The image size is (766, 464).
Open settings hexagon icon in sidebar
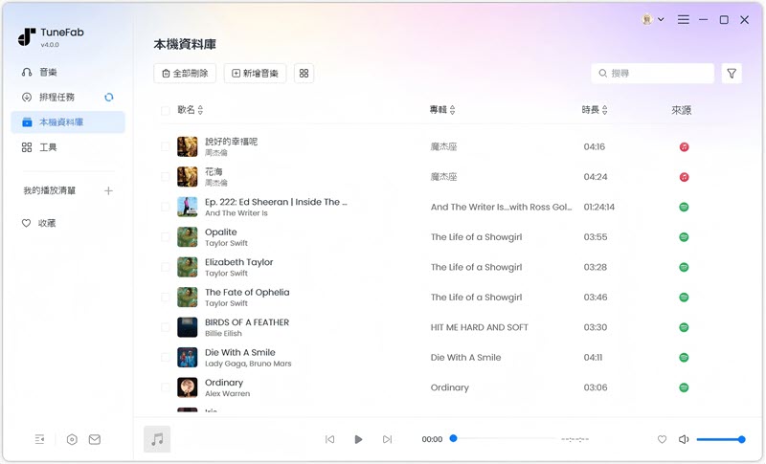pyautogui.click(x=72, y=439)
